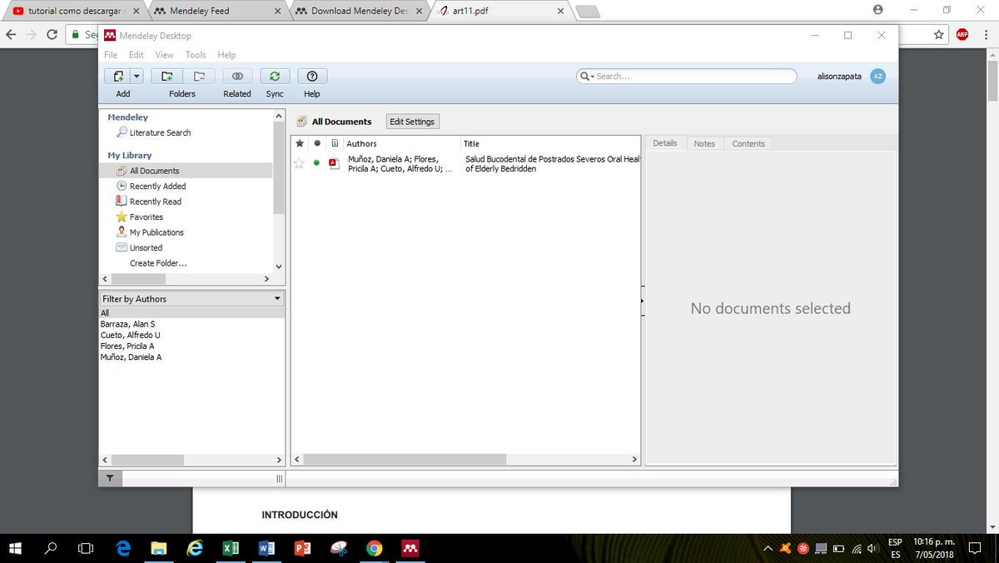The width and height of the screenshot is (999, 563).
Task: Open the Tools menu
Action: coord(196,55)
